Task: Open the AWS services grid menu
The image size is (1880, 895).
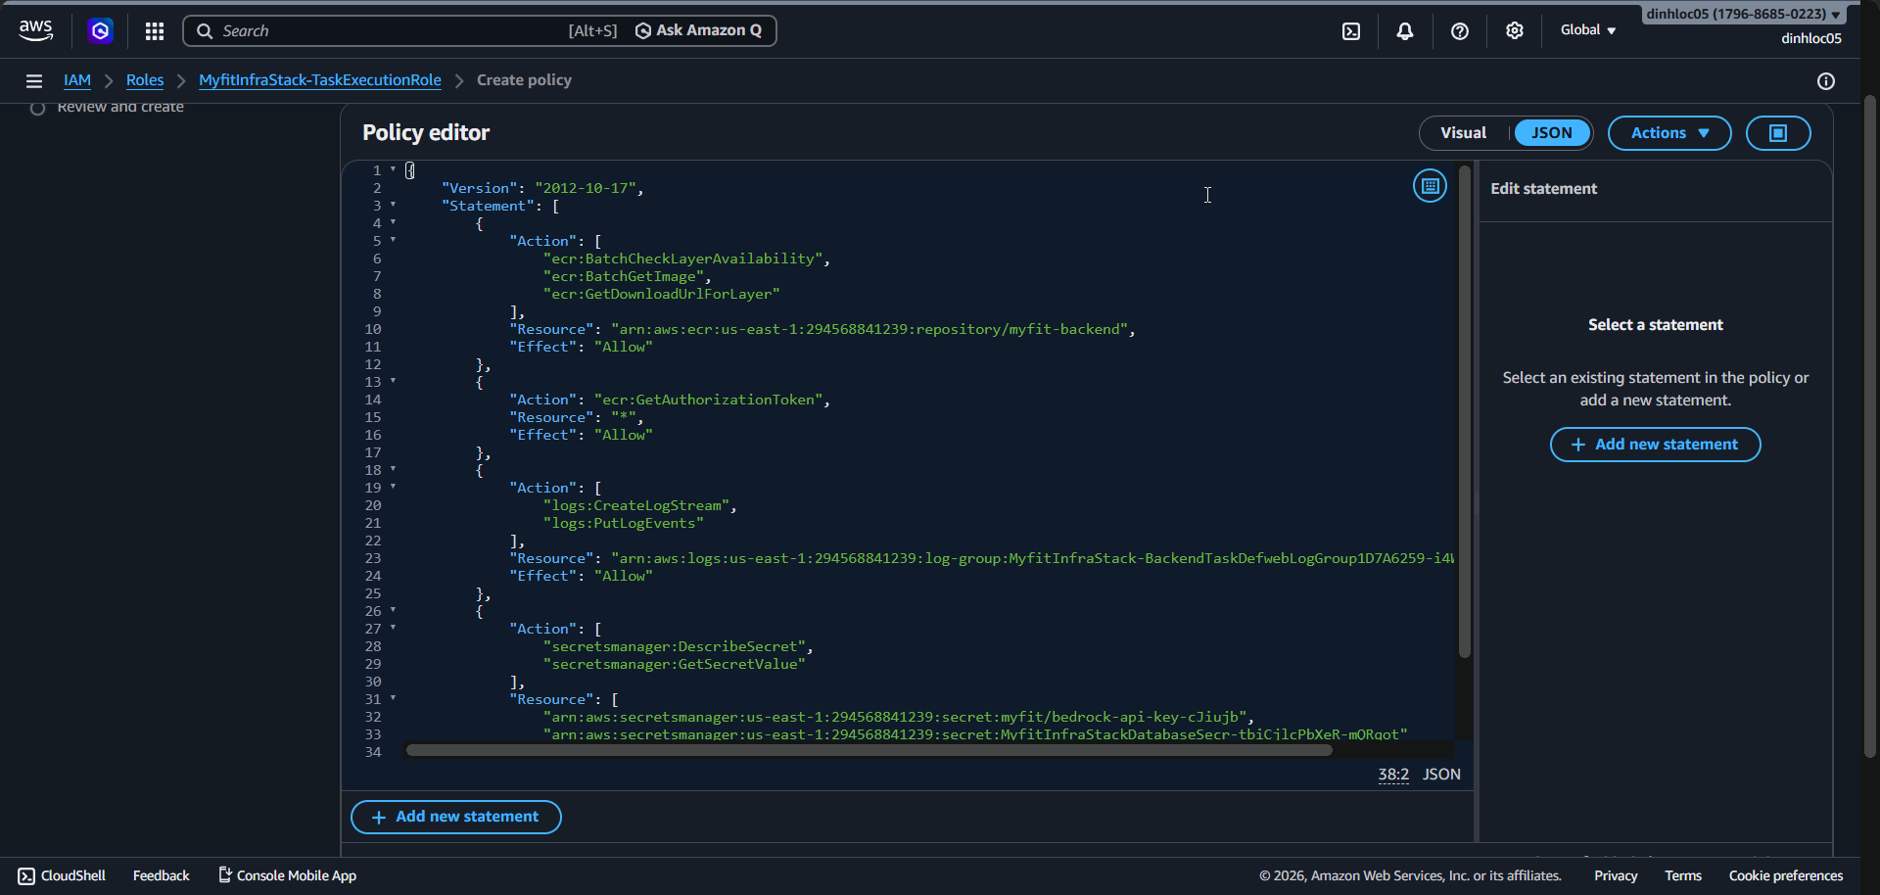Action: [x=154, y=30]
